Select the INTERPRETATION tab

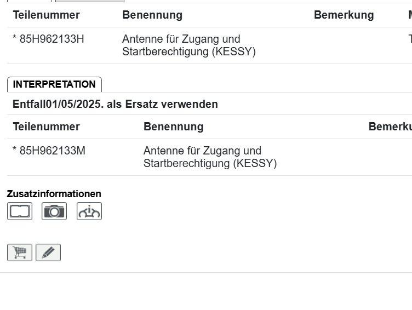(54, 84)
